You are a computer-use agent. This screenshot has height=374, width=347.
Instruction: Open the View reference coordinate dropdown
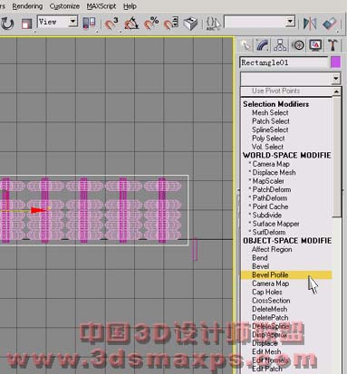(x=72, y=22)
